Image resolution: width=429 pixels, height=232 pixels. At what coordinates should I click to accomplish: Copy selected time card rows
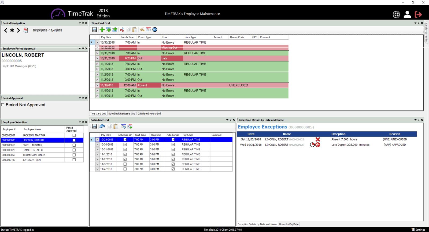128,30
